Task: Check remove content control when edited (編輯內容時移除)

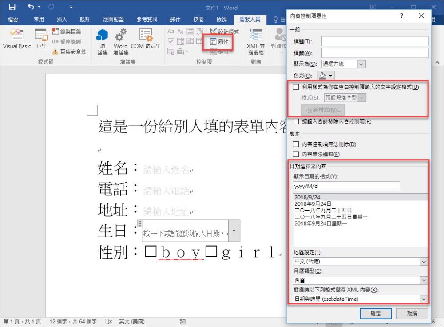Action: click(296, 121)
